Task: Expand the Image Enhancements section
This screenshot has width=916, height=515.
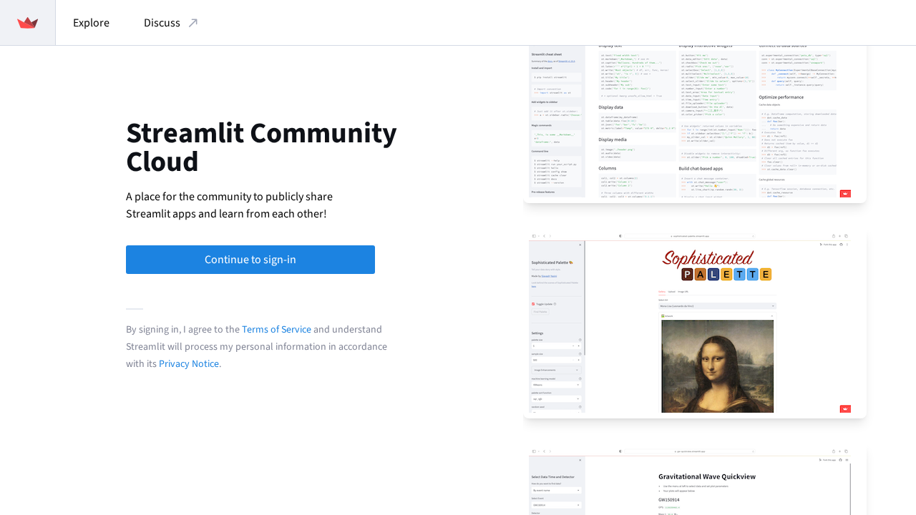Action: click(556, 370)
